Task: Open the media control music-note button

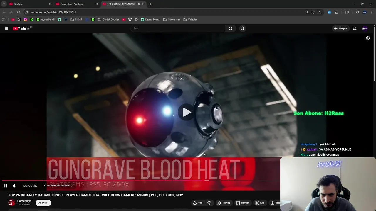Action: [357, 12]
